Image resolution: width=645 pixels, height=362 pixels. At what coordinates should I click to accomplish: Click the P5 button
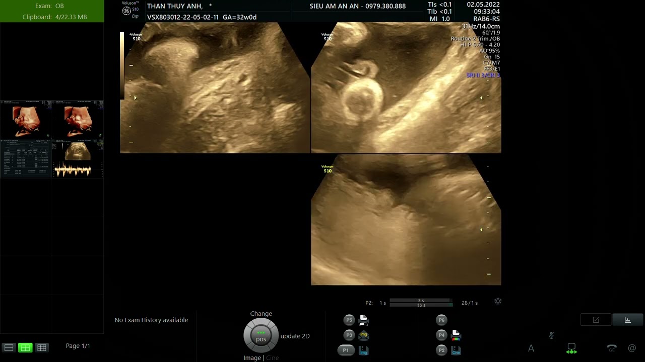349,320
